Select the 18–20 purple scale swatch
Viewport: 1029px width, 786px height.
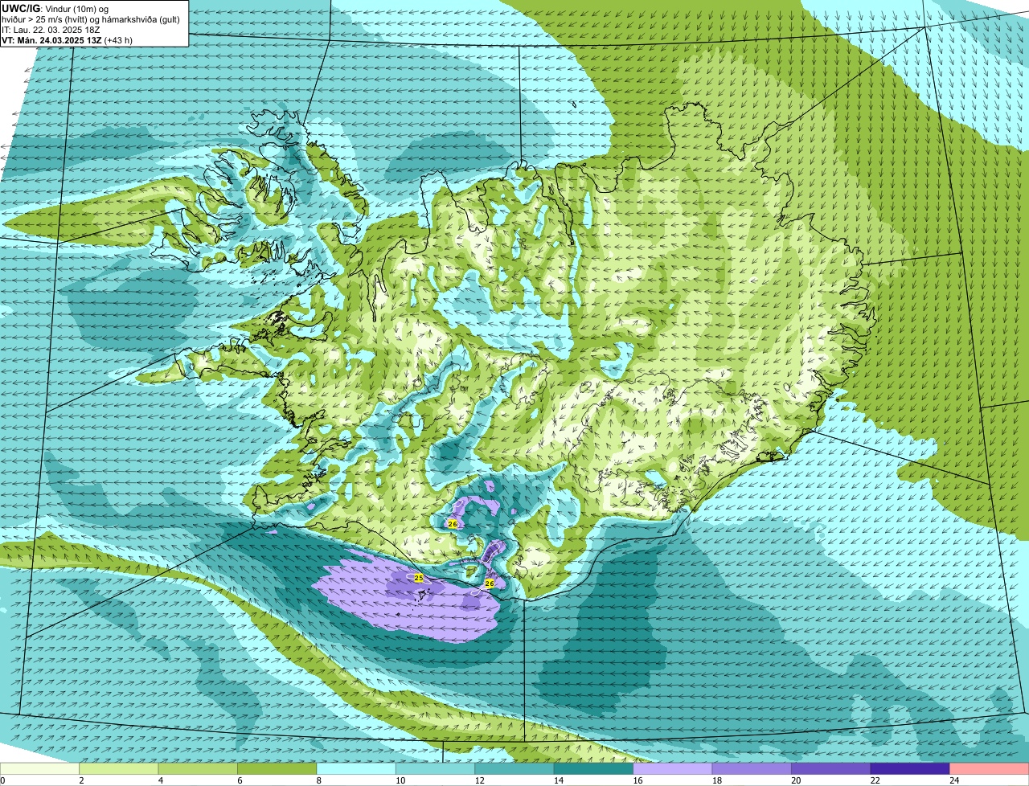[x=752, y=768]
